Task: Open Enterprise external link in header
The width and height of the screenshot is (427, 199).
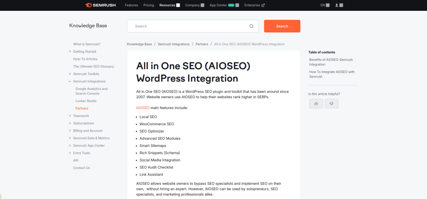Action: pos(254,5)
